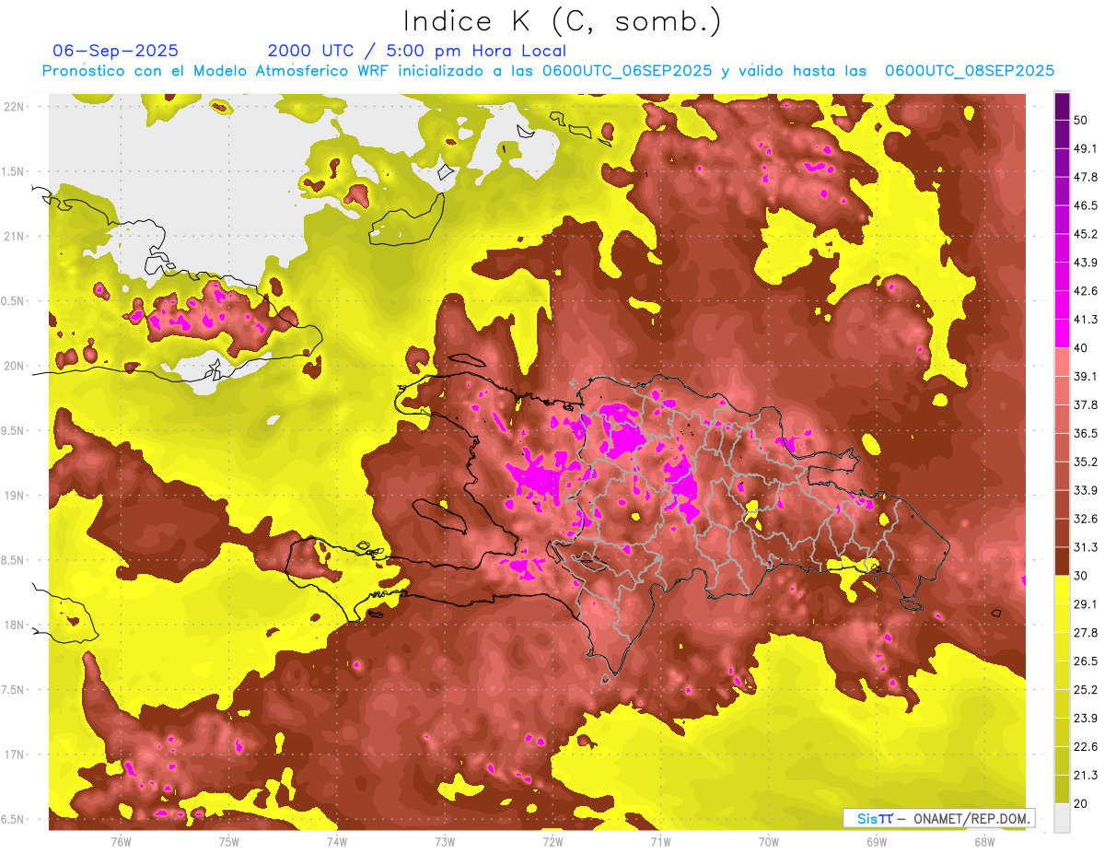Click the color bar value '29.1'
This screenshot has width=1105, height=854.
click(1086, 603)
